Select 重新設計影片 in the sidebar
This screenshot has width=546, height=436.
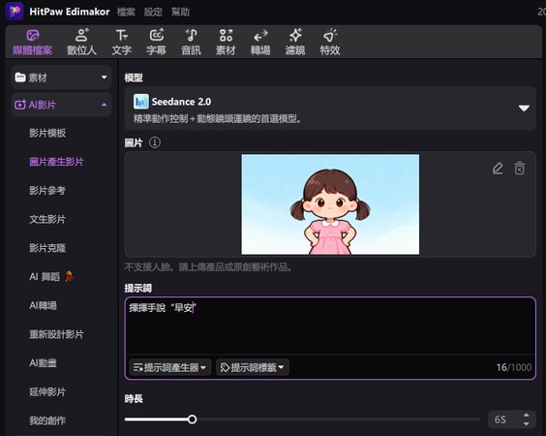(56, 334)
